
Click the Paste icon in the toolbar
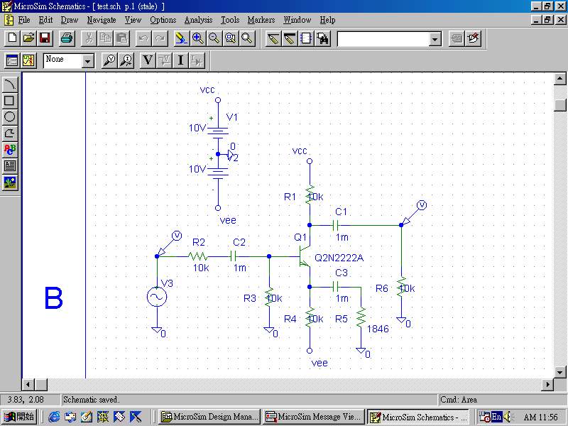click(121, 38)
